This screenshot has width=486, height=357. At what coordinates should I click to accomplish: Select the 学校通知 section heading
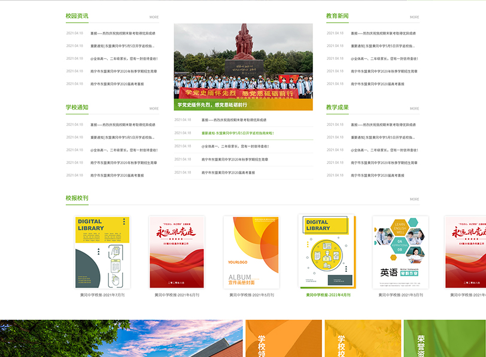point(77,108)
